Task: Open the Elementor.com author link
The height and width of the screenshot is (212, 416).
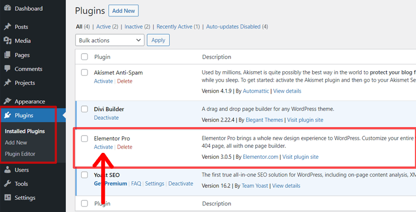Action: pos(260,157)
